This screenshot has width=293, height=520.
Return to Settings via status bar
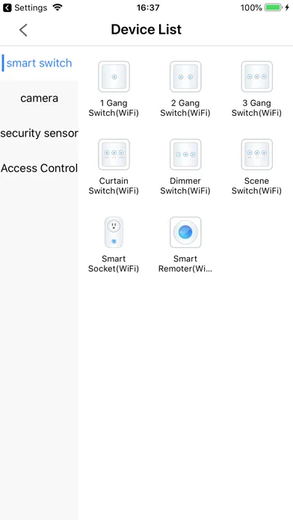(25, 7)
